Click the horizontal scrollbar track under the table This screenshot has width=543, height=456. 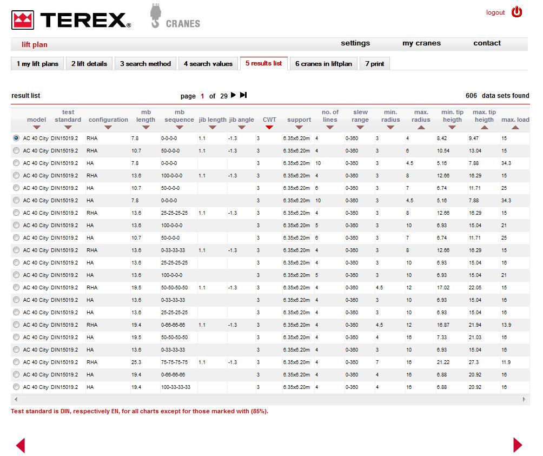coord(270,399)
